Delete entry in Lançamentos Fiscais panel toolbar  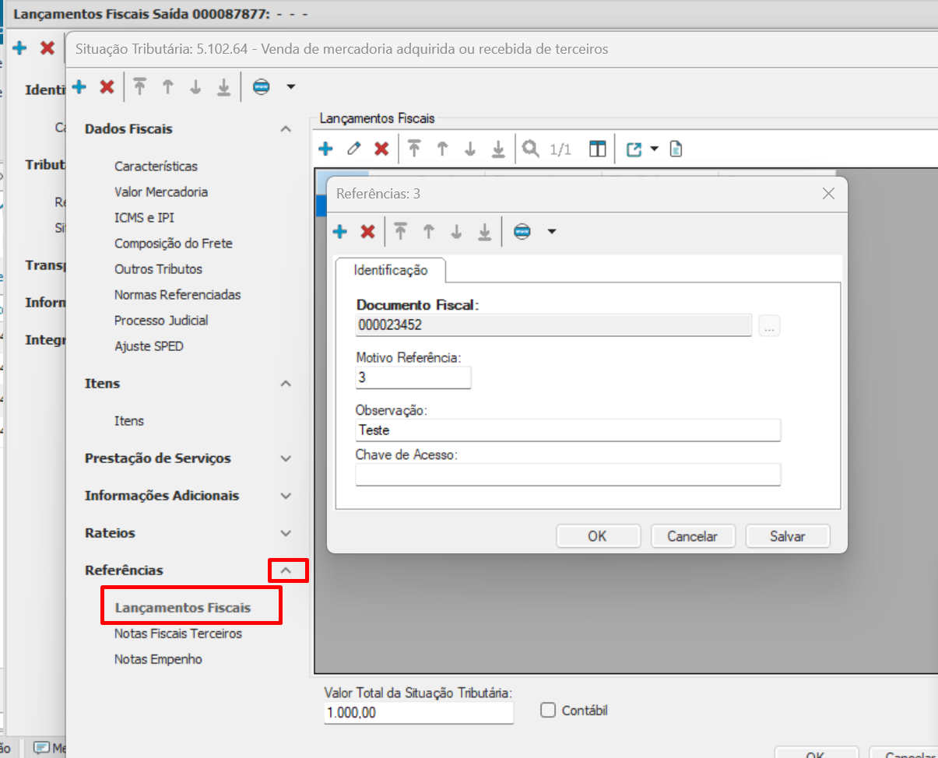(x=381, y=149)
